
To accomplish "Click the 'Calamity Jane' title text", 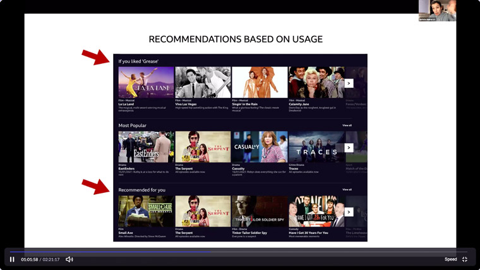I will tap(299, 104).
